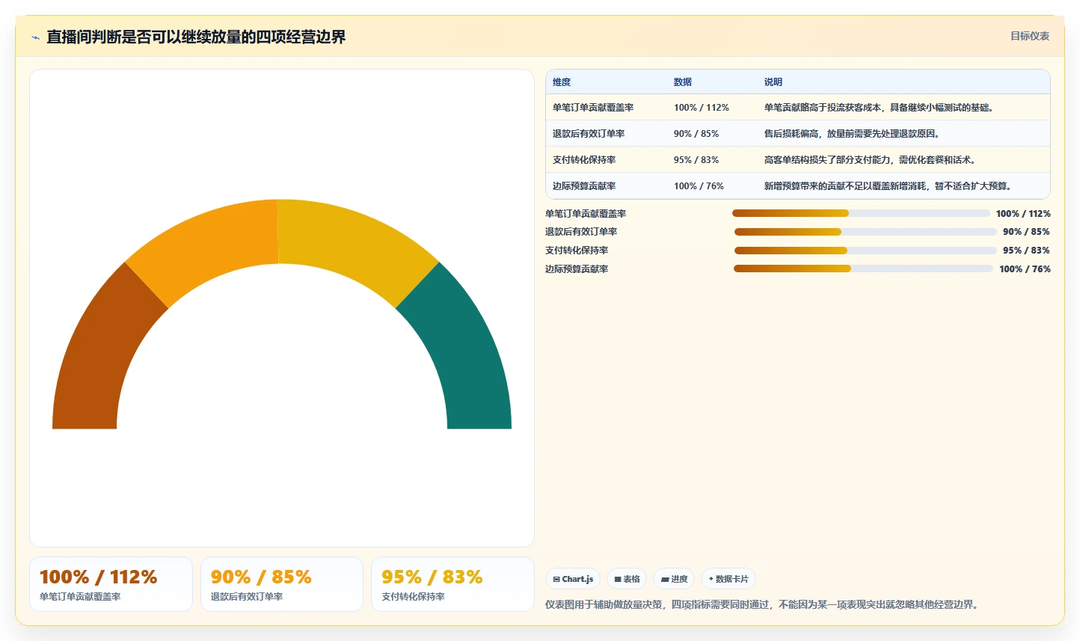
Task: Click the 95% / 83% table cell
Action: click(696, 160)
